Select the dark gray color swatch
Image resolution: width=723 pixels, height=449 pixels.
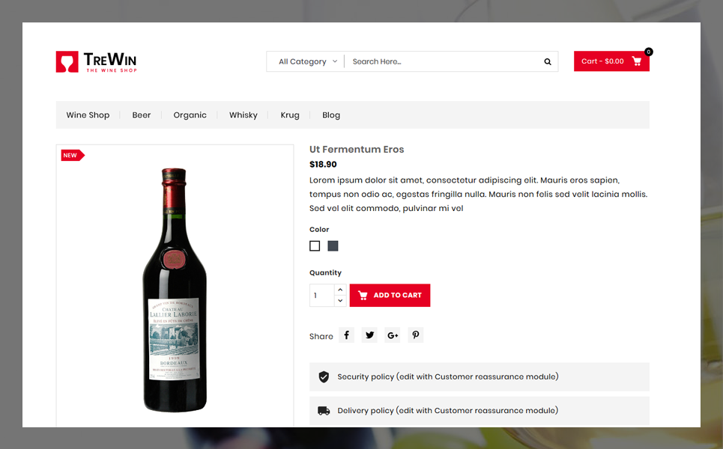[333, 246]
